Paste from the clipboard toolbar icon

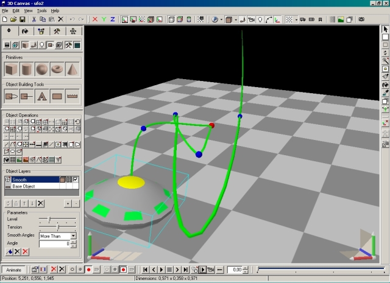52,19
